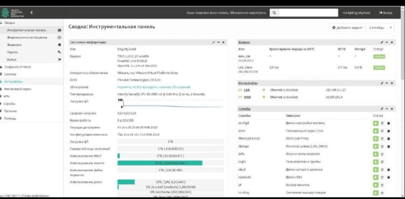Expand the Межсетевой экран sidebar section
405x199 pixels.
click(x=17, y=89)
